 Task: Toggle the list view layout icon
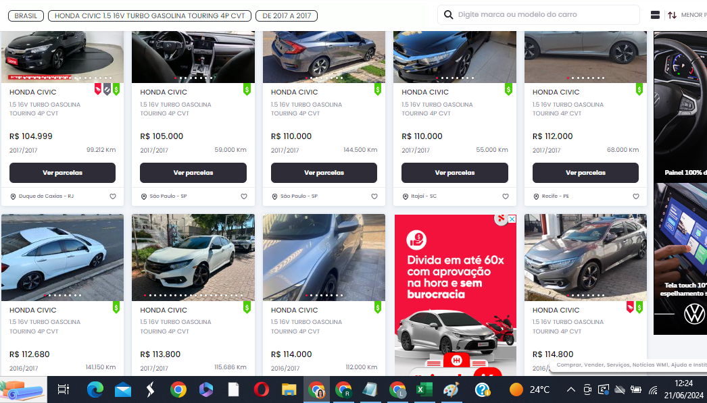pyautogui.click(x=655, y=15)
